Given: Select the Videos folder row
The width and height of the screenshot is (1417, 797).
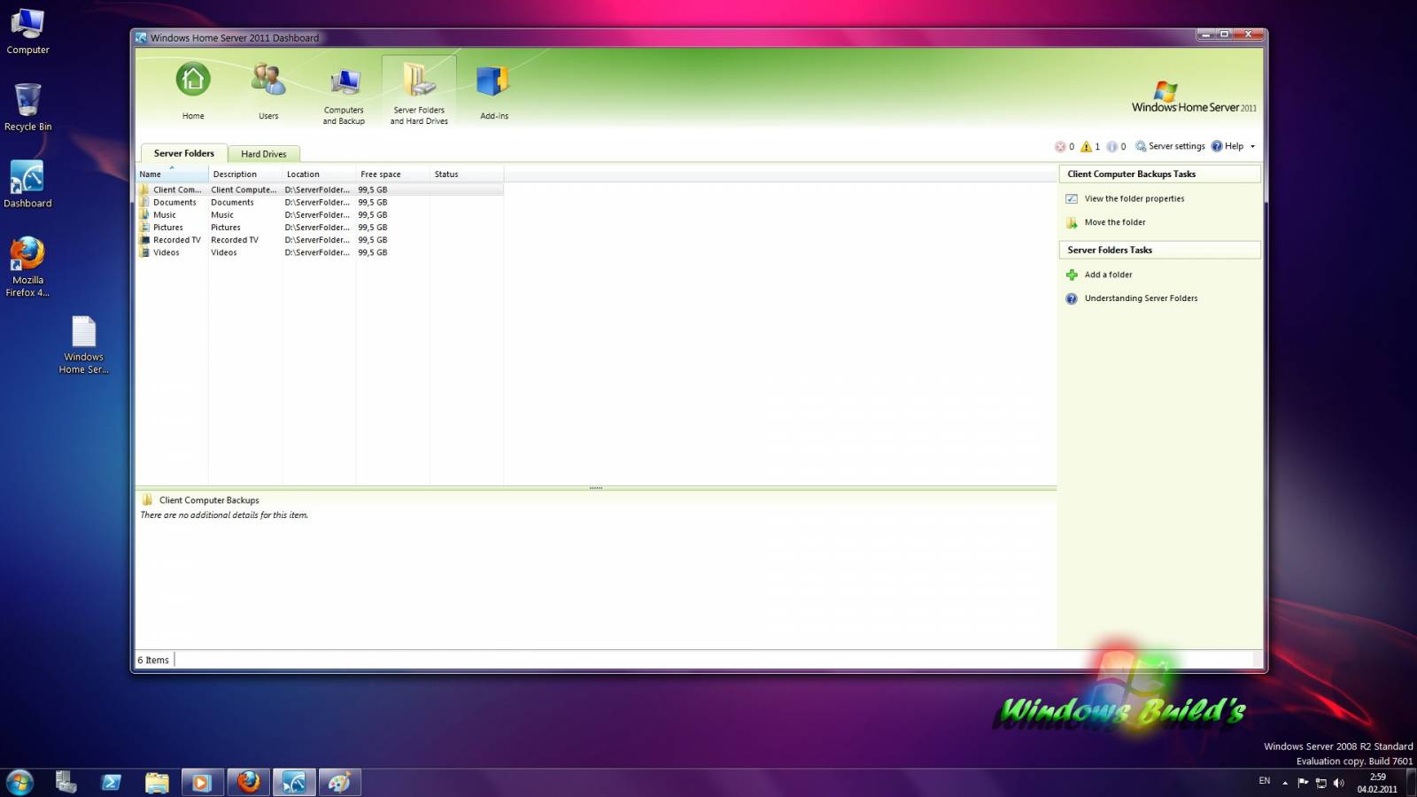Looking at the screenshot, I should (320, 252).
